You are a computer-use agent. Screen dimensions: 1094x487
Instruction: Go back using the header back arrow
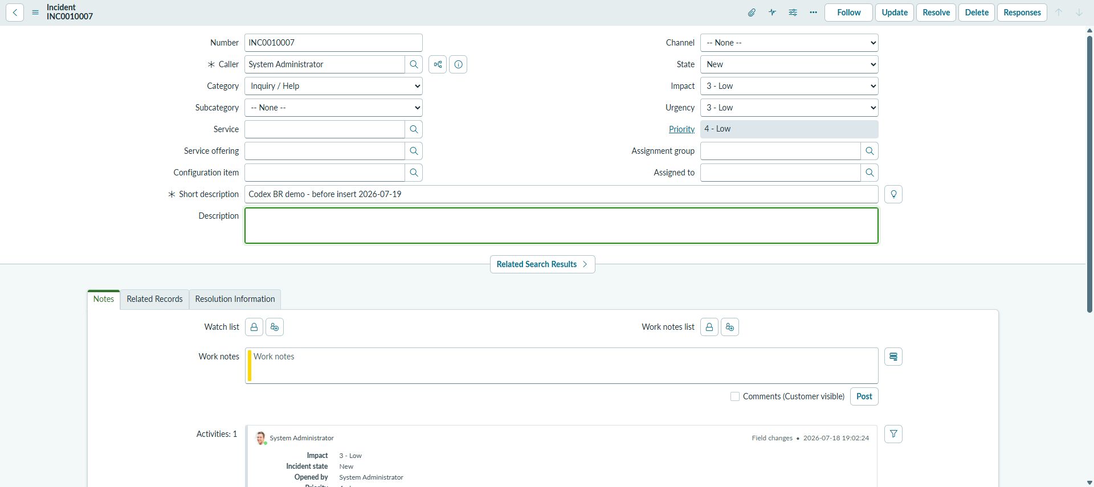15,13
